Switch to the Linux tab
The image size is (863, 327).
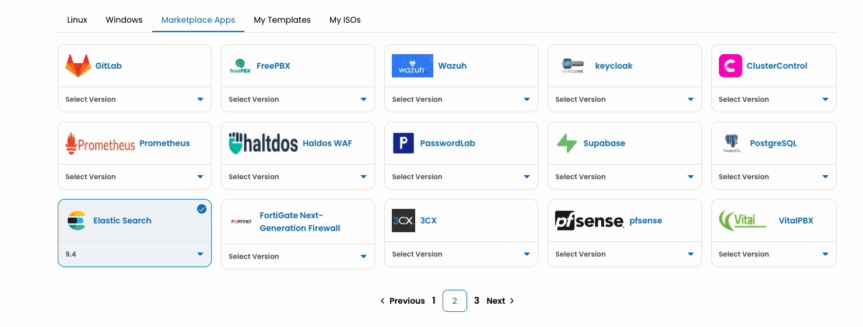pyautogui.click(x=77, y=20)
